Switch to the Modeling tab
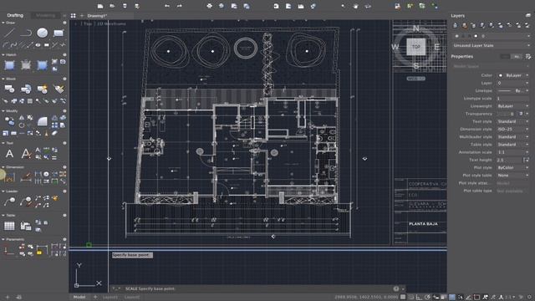The height and width of the screenshot is (301, 535). pos(45,15)
